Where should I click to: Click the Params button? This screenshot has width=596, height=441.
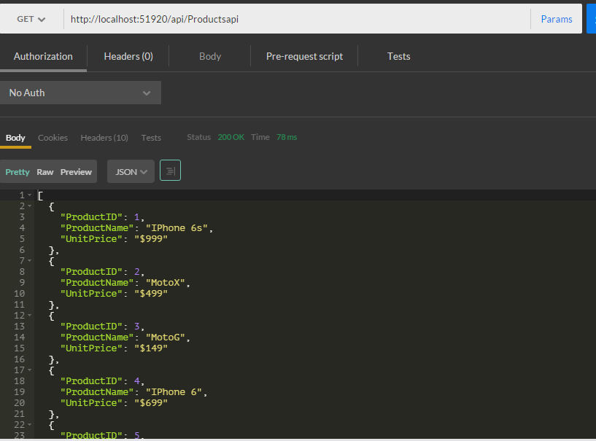556,19
